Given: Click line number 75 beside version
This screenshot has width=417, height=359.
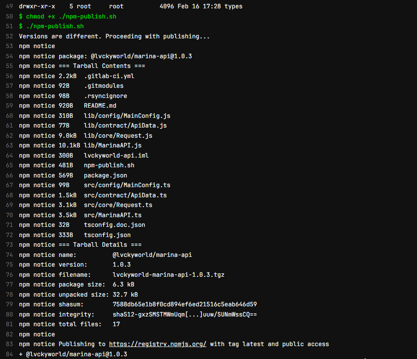Looking at the screenshot, I should 10,265.
